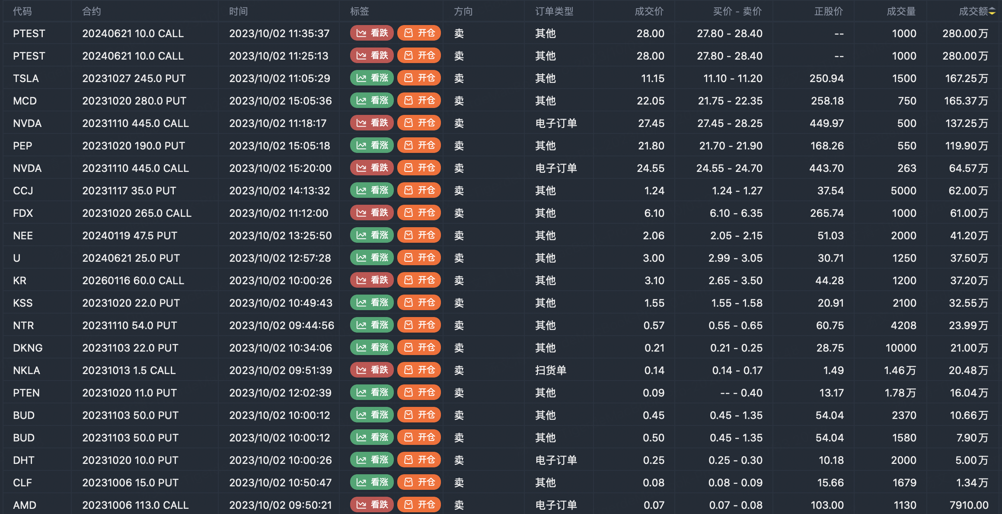Click 看跌 tag on AMD row
Image resolution: width=1002 pixels, height=514 pixels.
click(372, 504)
